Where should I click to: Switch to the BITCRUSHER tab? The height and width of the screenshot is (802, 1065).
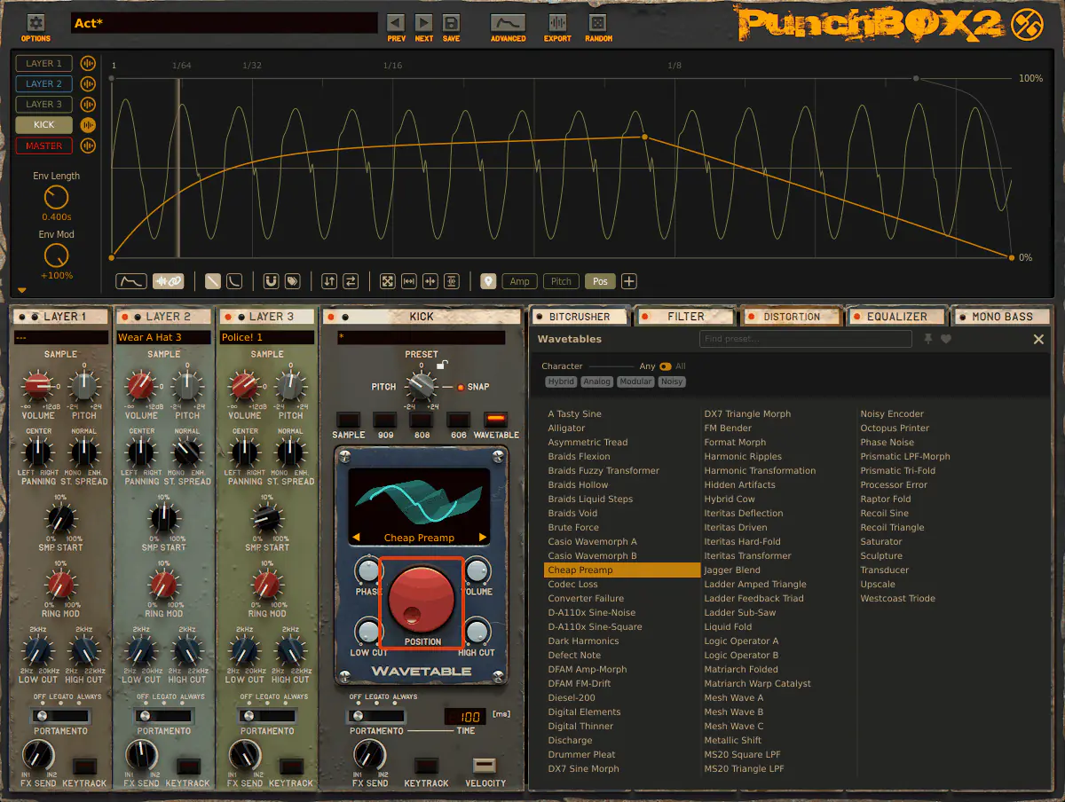(580, 317)
